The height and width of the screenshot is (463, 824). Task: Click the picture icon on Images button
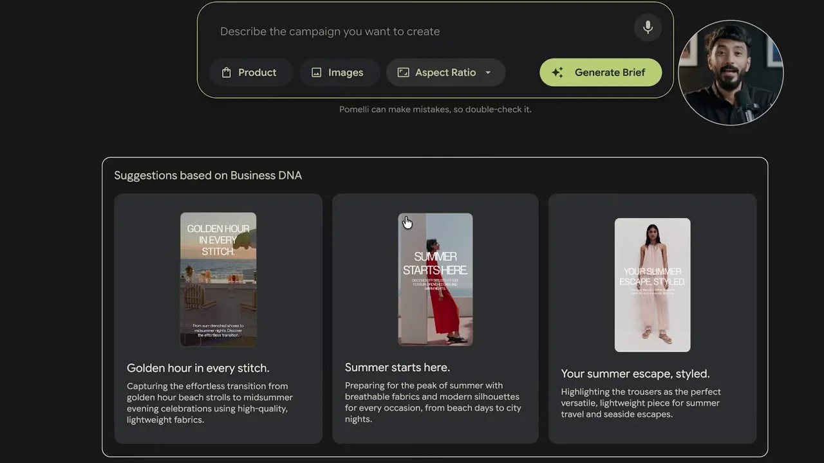[316, 73]
